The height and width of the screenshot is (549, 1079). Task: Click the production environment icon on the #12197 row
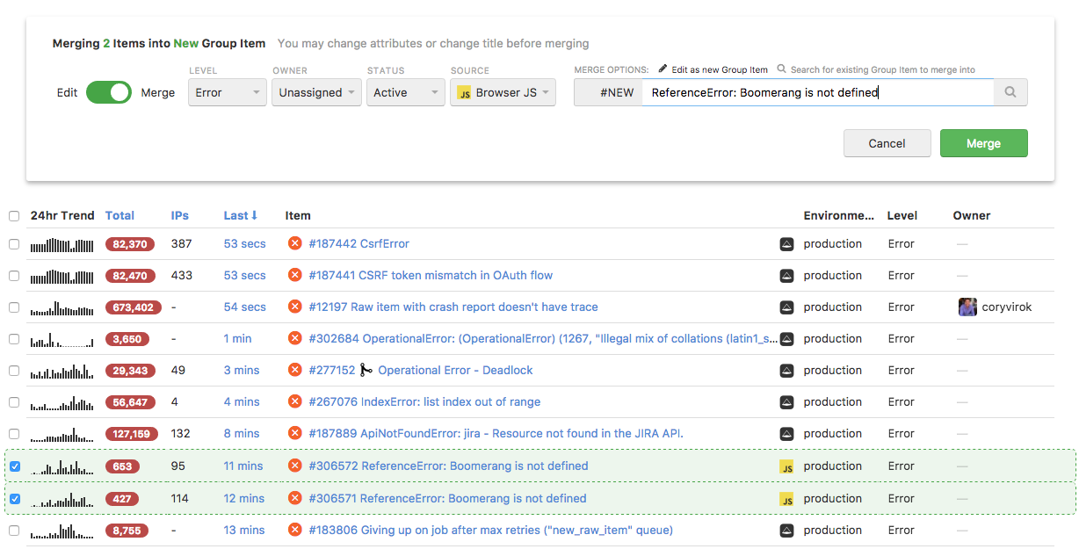click(786, 307)
